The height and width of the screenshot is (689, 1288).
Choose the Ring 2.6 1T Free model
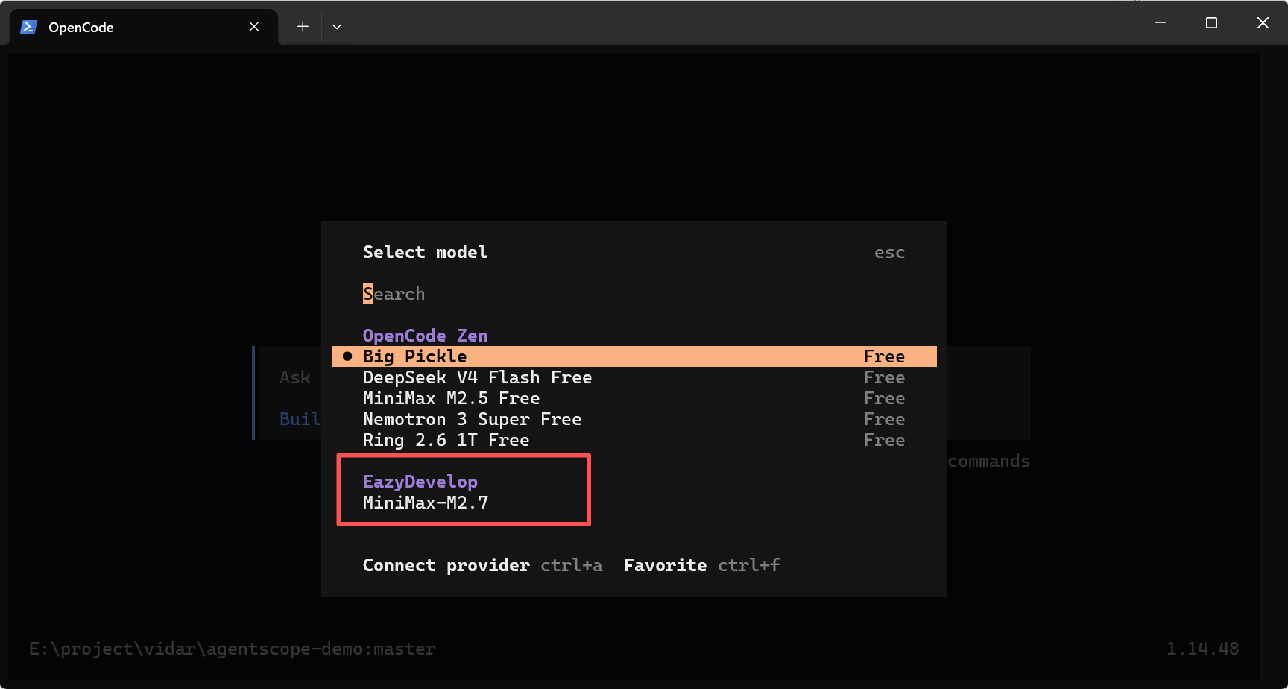point(634,440)
